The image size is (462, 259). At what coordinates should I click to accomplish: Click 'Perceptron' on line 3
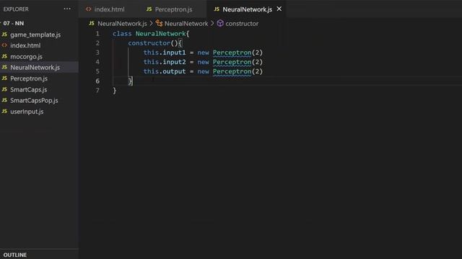coord(232,53)
